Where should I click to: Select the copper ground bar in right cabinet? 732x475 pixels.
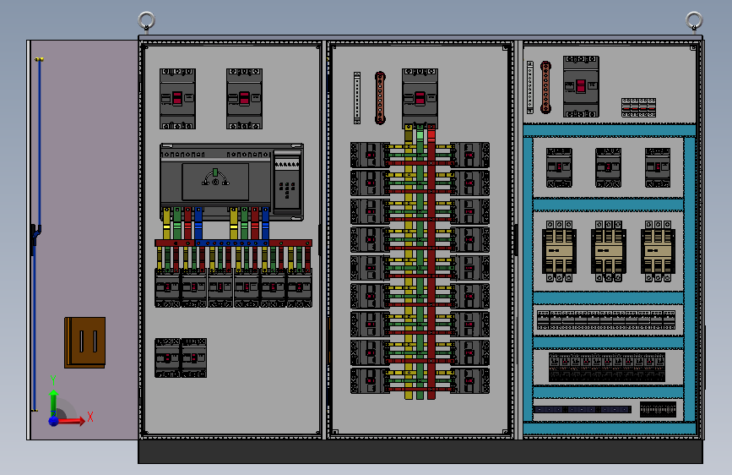tap(545, 87)
